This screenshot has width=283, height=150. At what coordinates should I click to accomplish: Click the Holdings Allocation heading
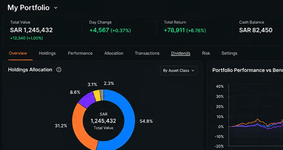click(30, 70)
